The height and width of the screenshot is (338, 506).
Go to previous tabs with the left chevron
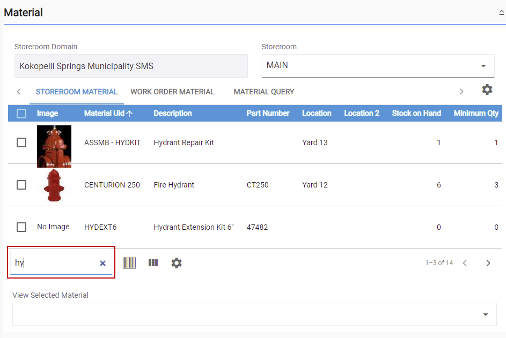coord(19,92)
